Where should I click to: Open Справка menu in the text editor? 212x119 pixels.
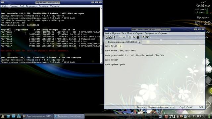pyautogui.click(x=163, y=33)
